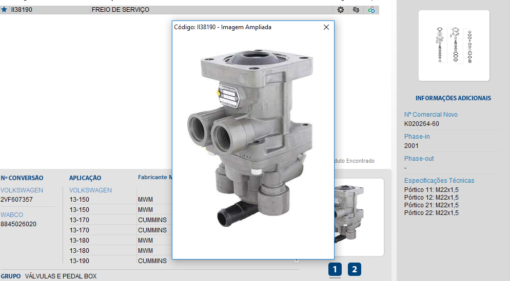Click the WABCO conversion link
The height and width of the screenshot is (281, 510).
point(12,215)
